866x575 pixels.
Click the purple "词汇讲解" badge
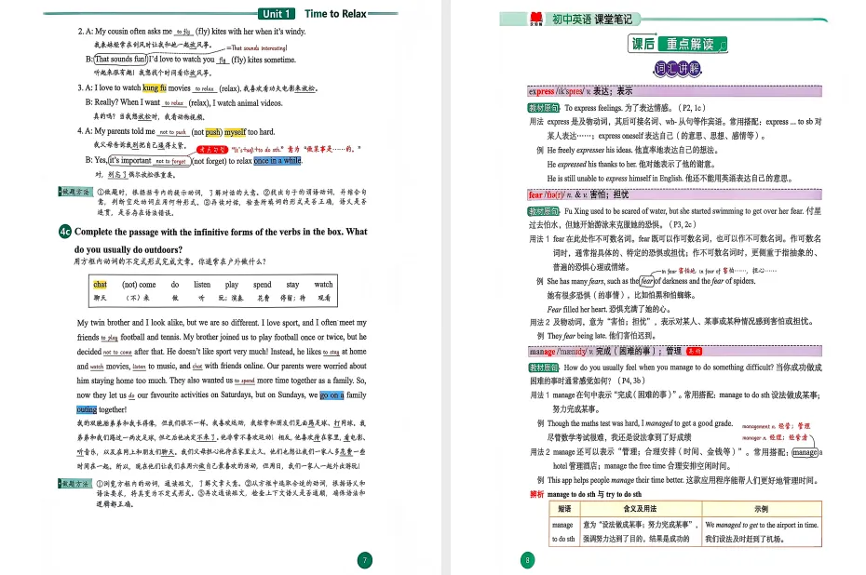677,69
